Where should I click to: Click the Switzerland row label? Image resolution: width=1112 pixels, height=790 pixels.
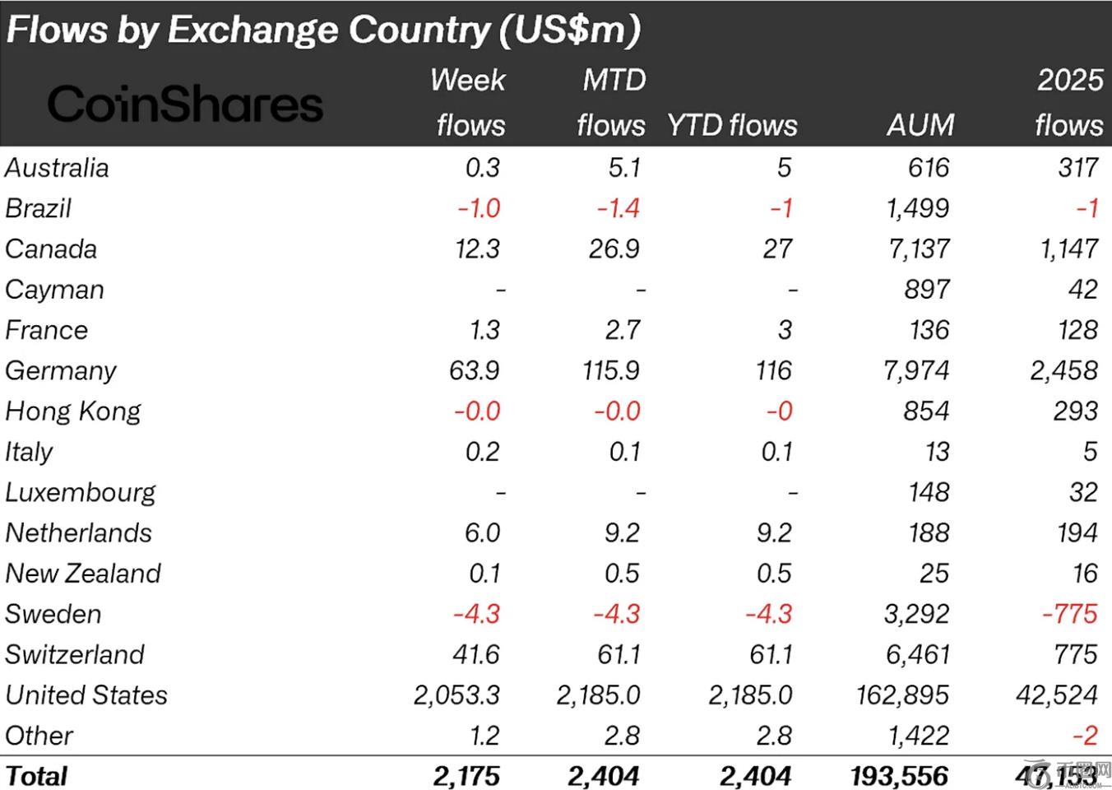[75, 655]
